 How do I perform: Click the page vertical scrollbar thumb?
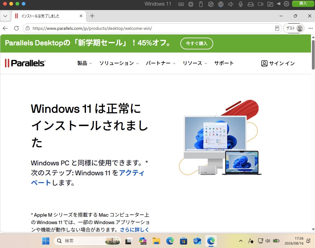(313, 55)
